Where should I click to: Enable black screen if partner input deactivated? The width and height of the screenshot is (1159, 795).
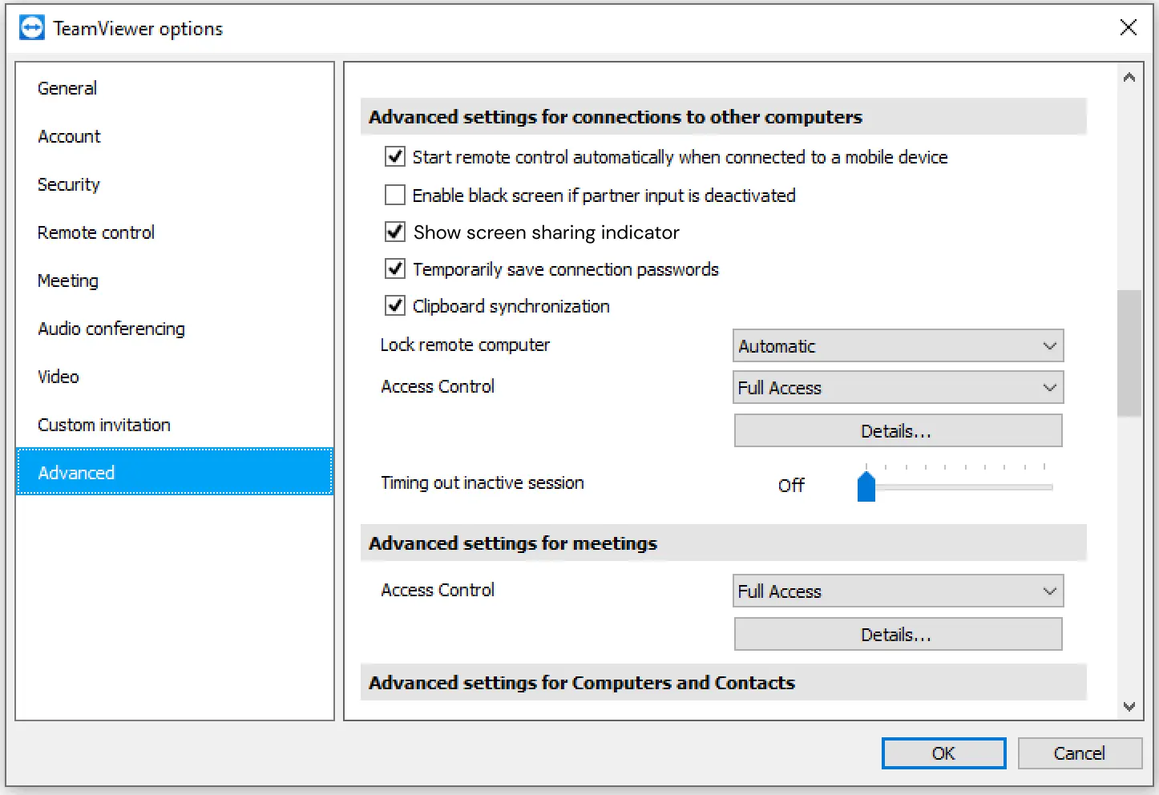[x=395, y=195]
